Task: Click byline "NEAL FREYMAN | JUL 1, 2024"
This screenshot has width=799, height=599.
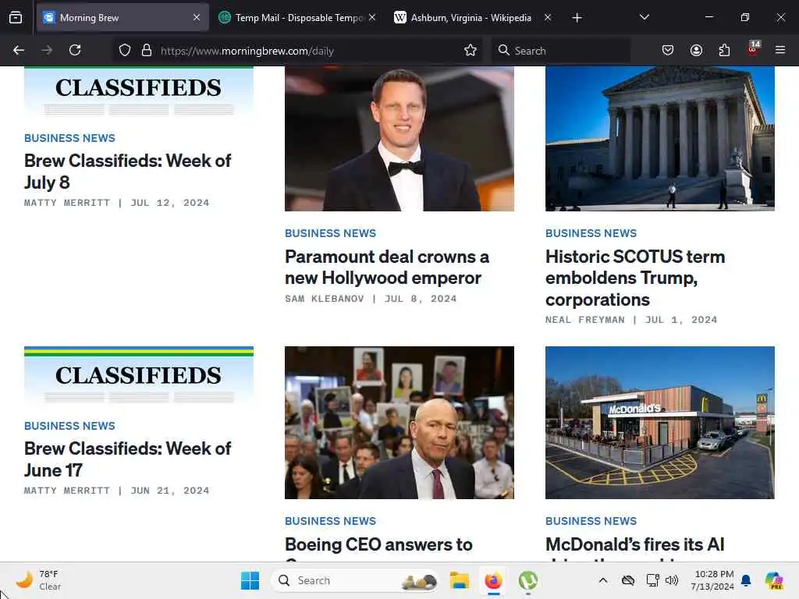Action: (630, 320)
